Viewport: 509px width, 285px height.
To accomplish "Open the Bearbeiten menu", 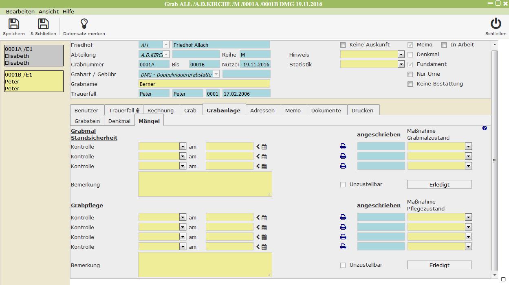I will (20, 12).
